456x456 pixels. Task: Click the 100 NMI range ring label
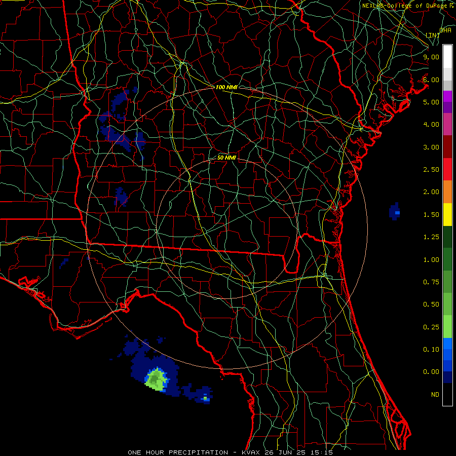click(226, 87)
